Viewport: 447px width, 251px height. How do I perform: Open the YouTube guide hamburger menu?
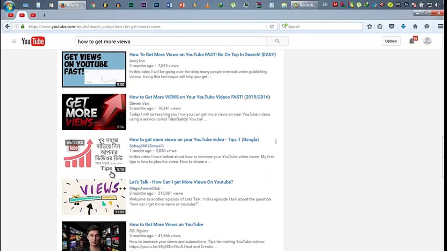[14, 41]
